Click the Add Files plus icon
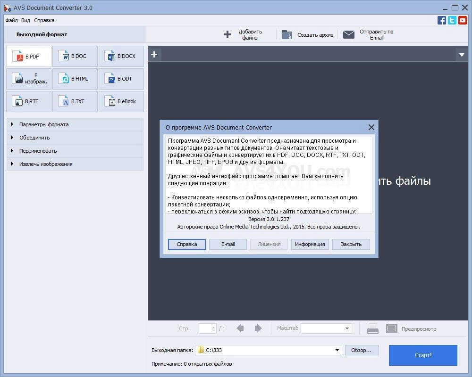Viewport: 472px width, 377px height. pyautogui.click(x=228, y=34)
